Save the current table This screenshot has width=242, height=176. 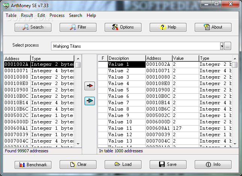tap(168, 165)
